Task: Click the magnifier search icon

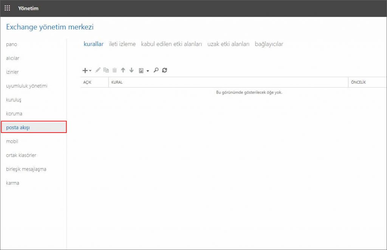Action: pos(156,70)
